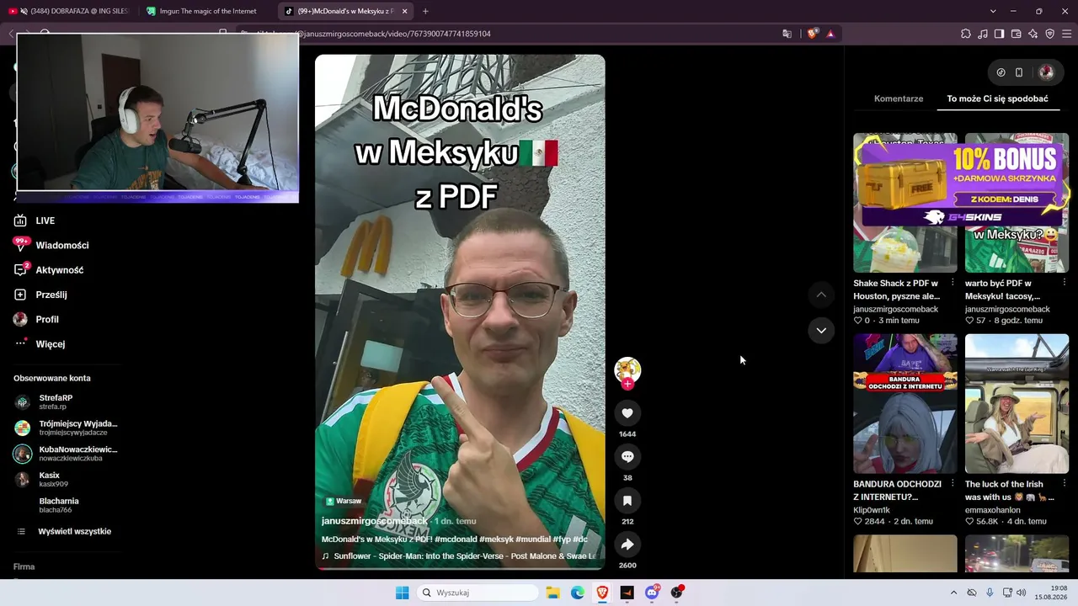Open the browser tab search dropdown arrow
1078x606 pixels.
click(993, 11)
